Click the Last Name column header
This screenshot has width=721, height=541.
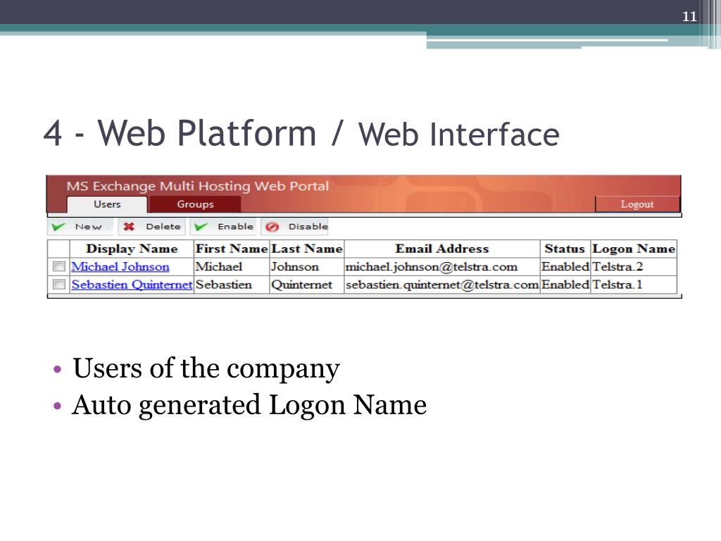coord(307,249)
